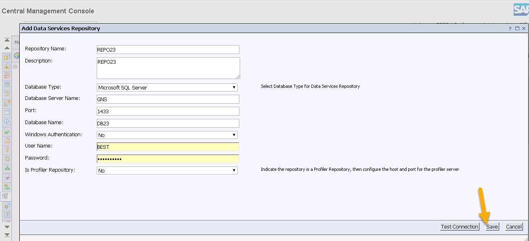Click the Repository Name field
The height and width of the screenshot is (241, 529).
pos(168,50)
